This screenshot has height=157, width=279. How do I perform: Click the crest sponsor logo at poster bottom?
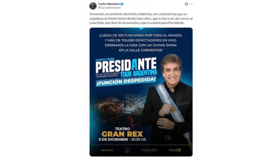click(127, 150)
